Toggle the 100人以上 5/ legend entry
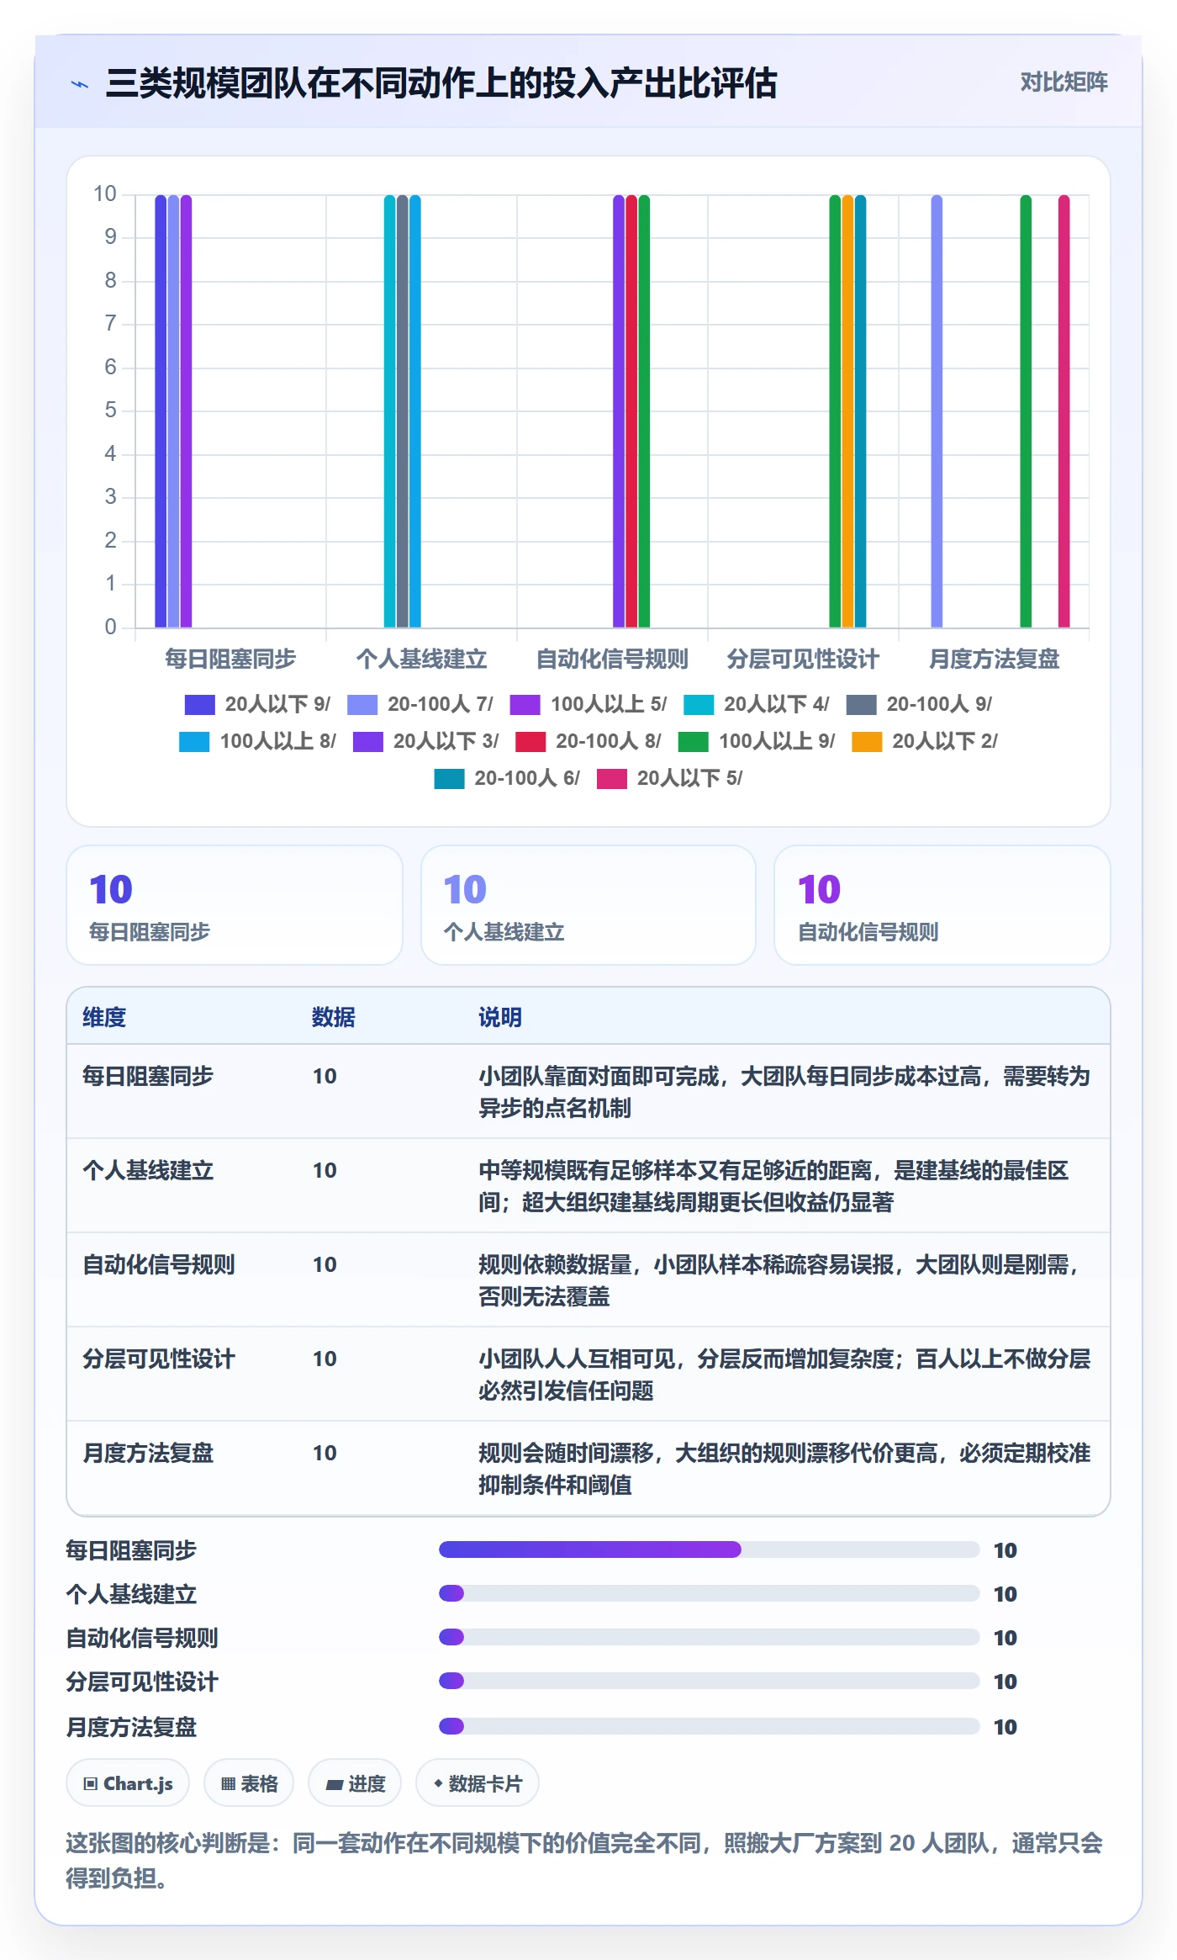 click(588, 705)
